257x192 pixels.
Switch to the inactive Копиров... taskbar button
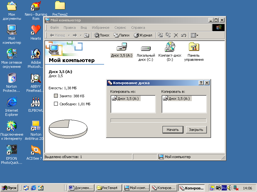[x=164, y=188]
